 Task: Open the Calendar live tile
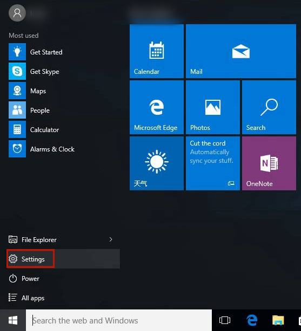point(157,51)
